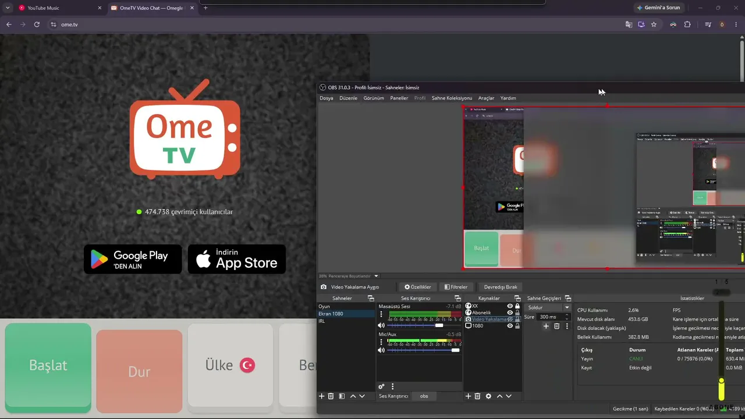Screen dimensions: 745x419
Task: Lock the 1080 source
Action: (x=517, y=326)
